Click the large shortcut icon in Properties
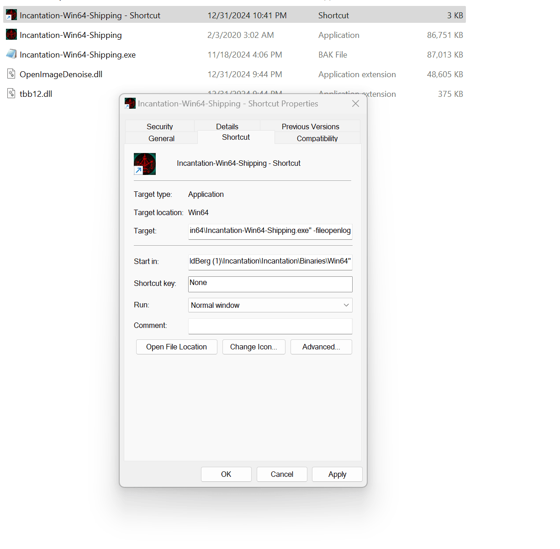Viewport: 560px width, 549px height. 145,164
